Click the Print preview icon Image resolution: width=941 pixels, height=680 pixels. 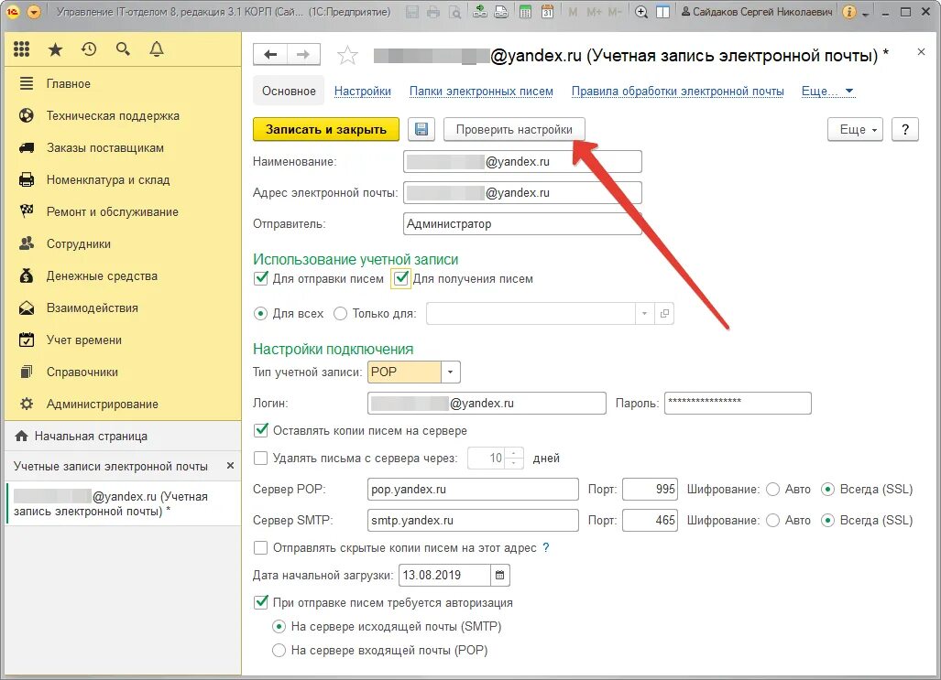pyautogui.click(x=455, y=12)
